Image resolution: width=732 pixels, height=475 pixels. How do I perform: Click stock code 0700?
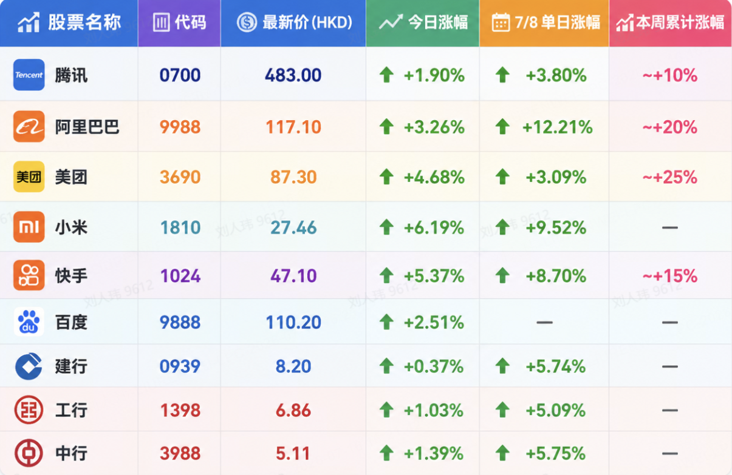(x=180, y=75)
